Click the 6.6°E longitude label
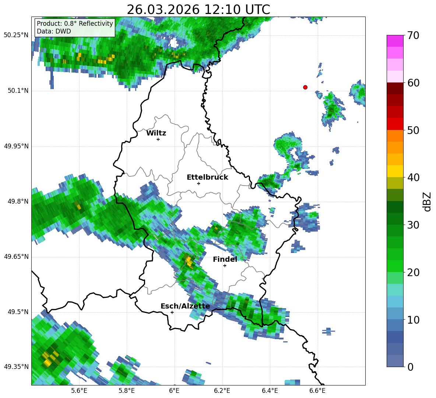 [x=317, y=391]
